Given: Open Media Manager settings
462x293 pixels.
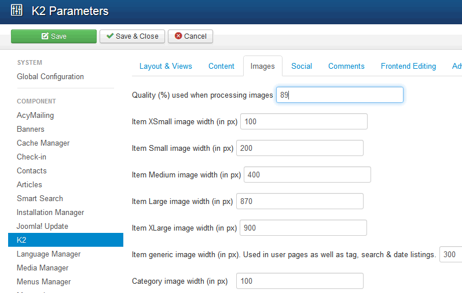Looking at the screenshot, I should (x=43, y=268).
